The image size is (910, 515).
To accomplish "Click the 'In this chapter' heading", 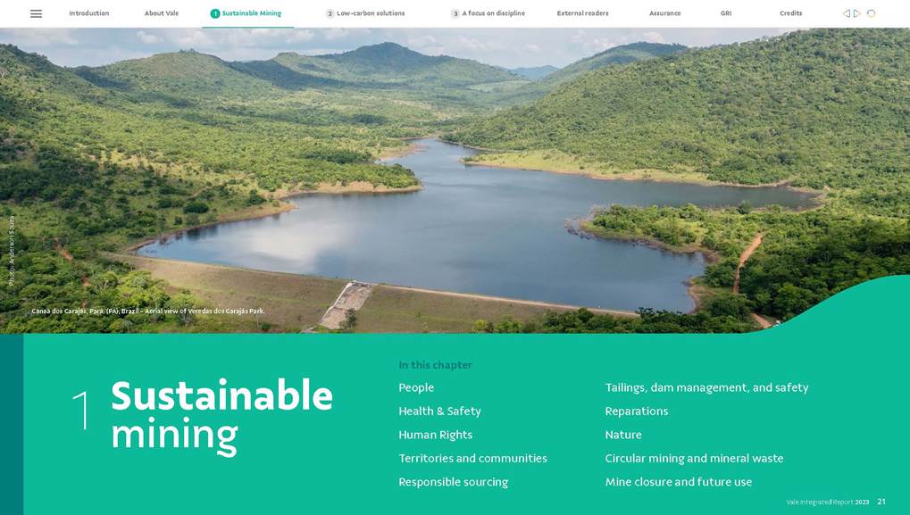I will click(435, 365).
